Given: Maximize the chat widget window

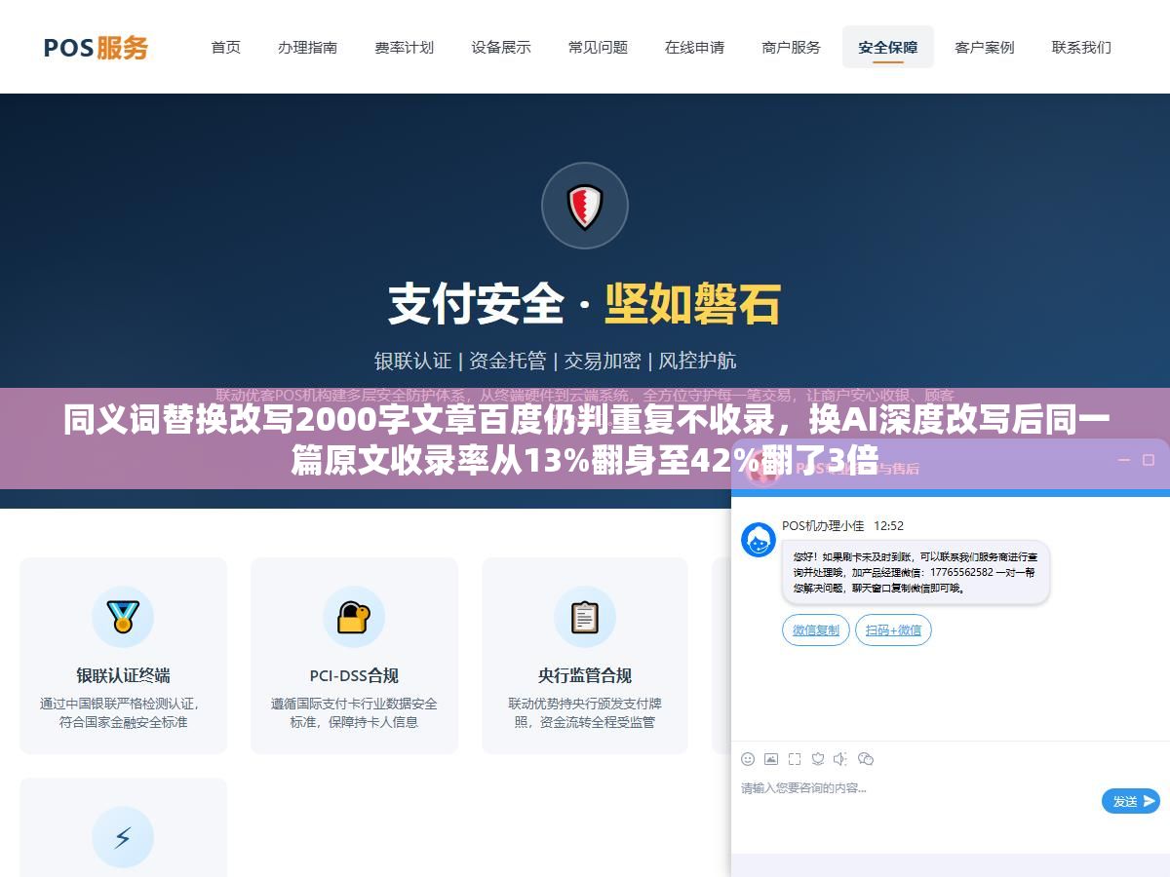Looking at the screenshot, I should 1148,460.
